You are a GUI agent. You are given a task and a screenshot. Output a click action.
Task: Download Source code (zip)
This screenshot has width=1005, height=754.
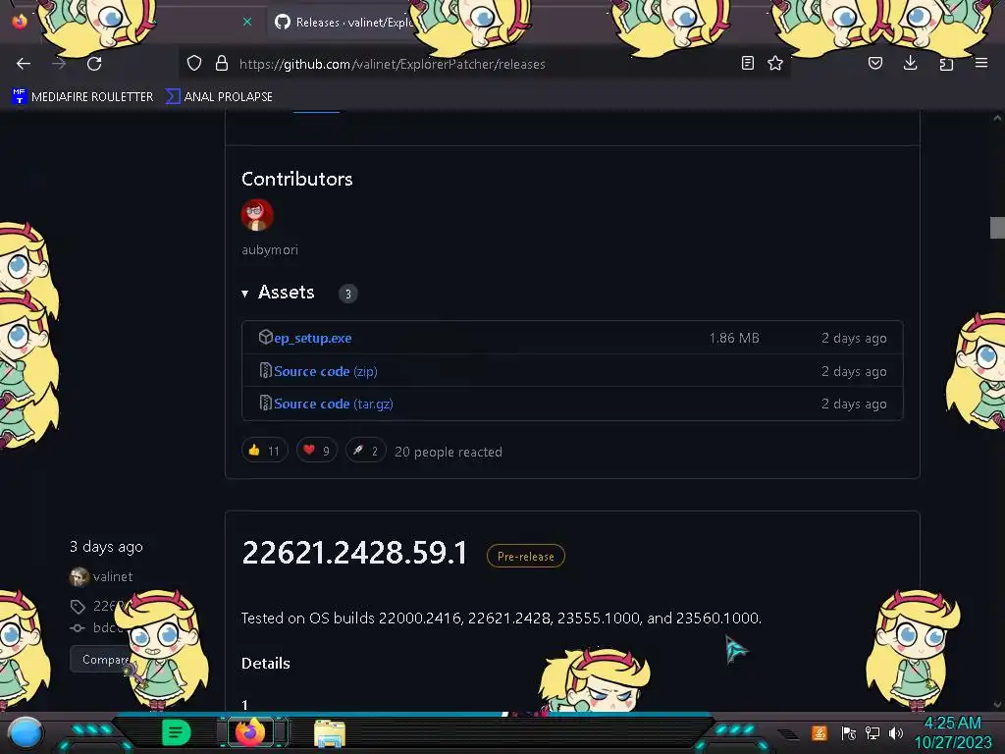point(326,371)
